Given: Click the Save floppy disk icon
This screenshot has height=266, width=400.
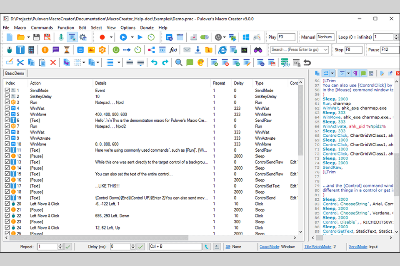Looking at the screenshot, I should [37, 37].
